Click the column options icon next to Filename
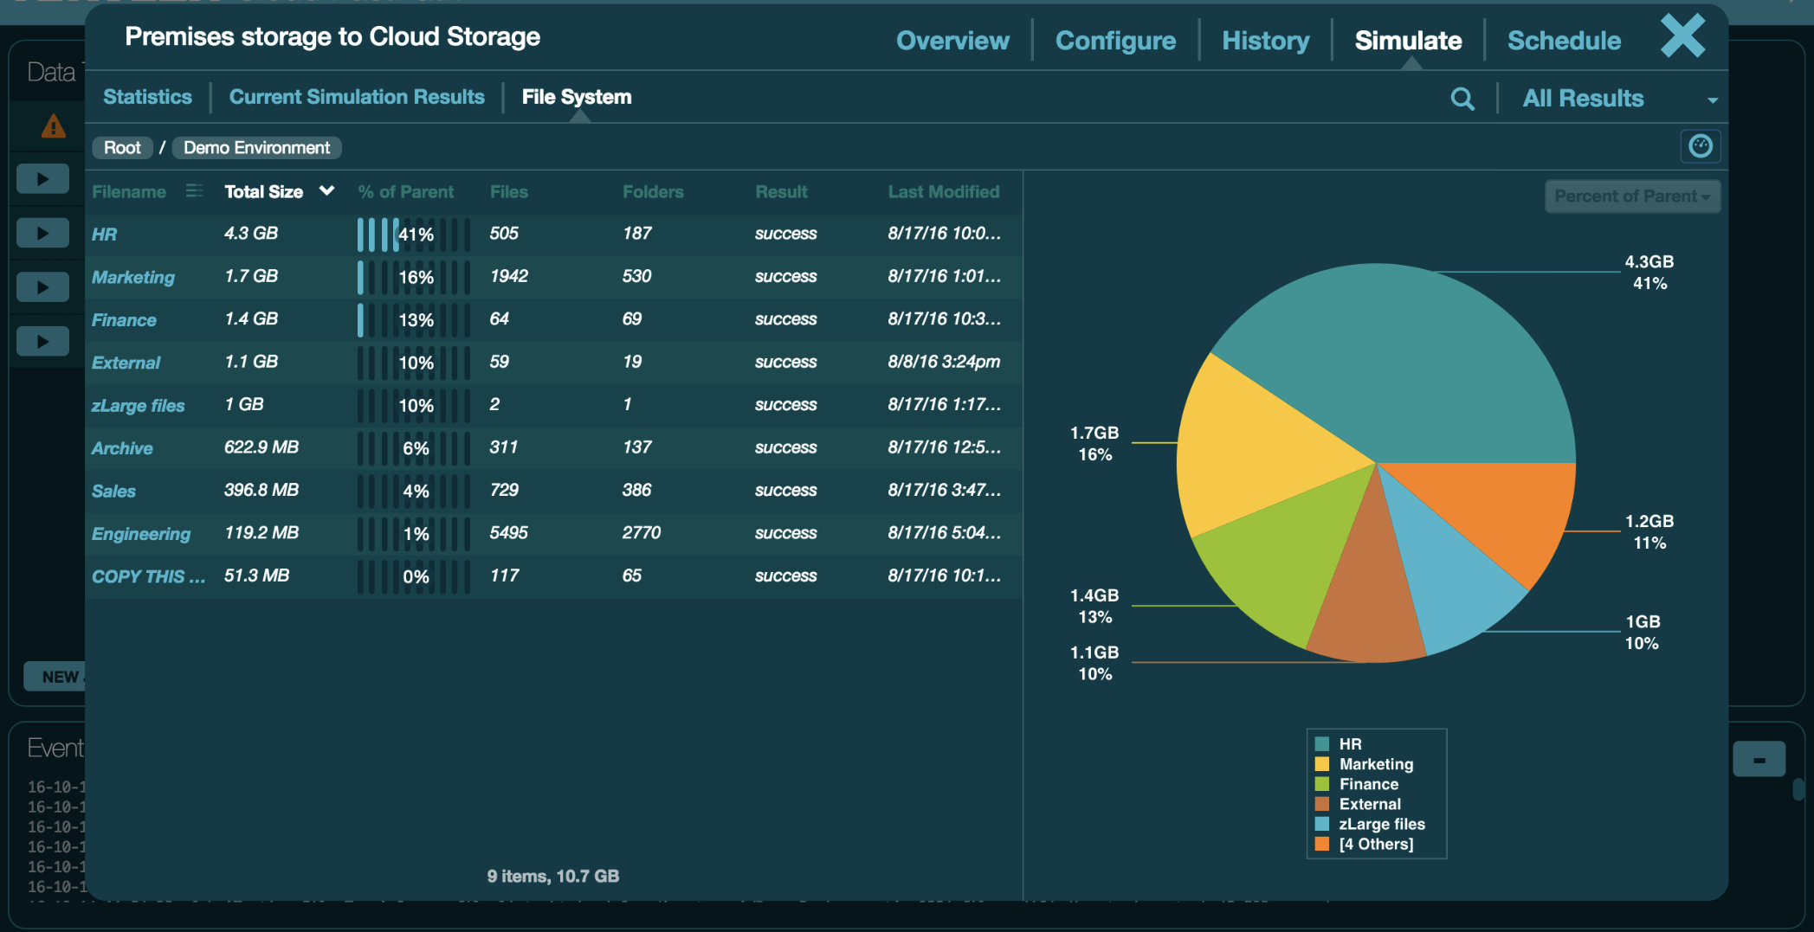1814x932 pixels. pos(194,191)
